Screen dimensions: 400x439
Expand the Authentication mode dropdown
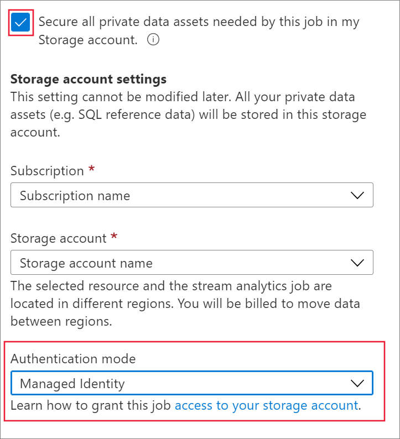(x=191, y=383)
